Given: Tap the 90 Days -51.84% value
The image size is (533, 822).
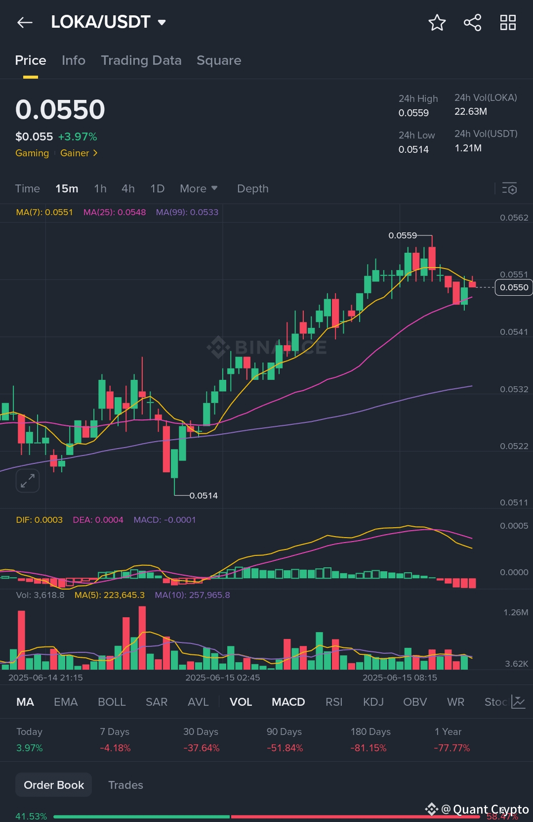Looking at the screenshot, I should [x=285, y=748].
